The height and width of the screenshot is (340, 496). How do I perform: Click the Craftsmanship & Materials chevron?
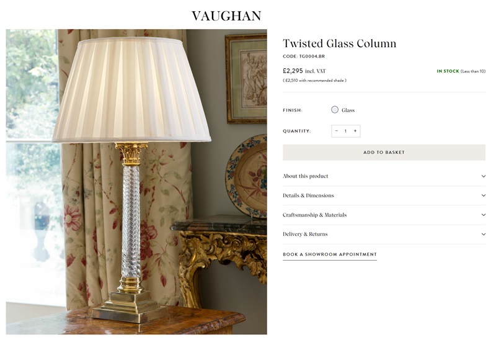pos(483,215)
